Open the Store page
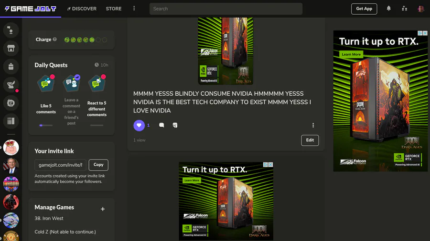 coord(114,9)
